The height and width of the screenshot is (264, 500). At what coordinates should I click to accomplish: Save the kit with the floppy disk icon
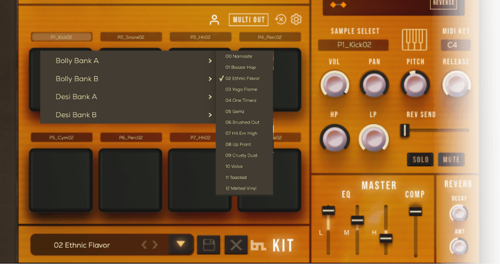click(x=209, y=245)
